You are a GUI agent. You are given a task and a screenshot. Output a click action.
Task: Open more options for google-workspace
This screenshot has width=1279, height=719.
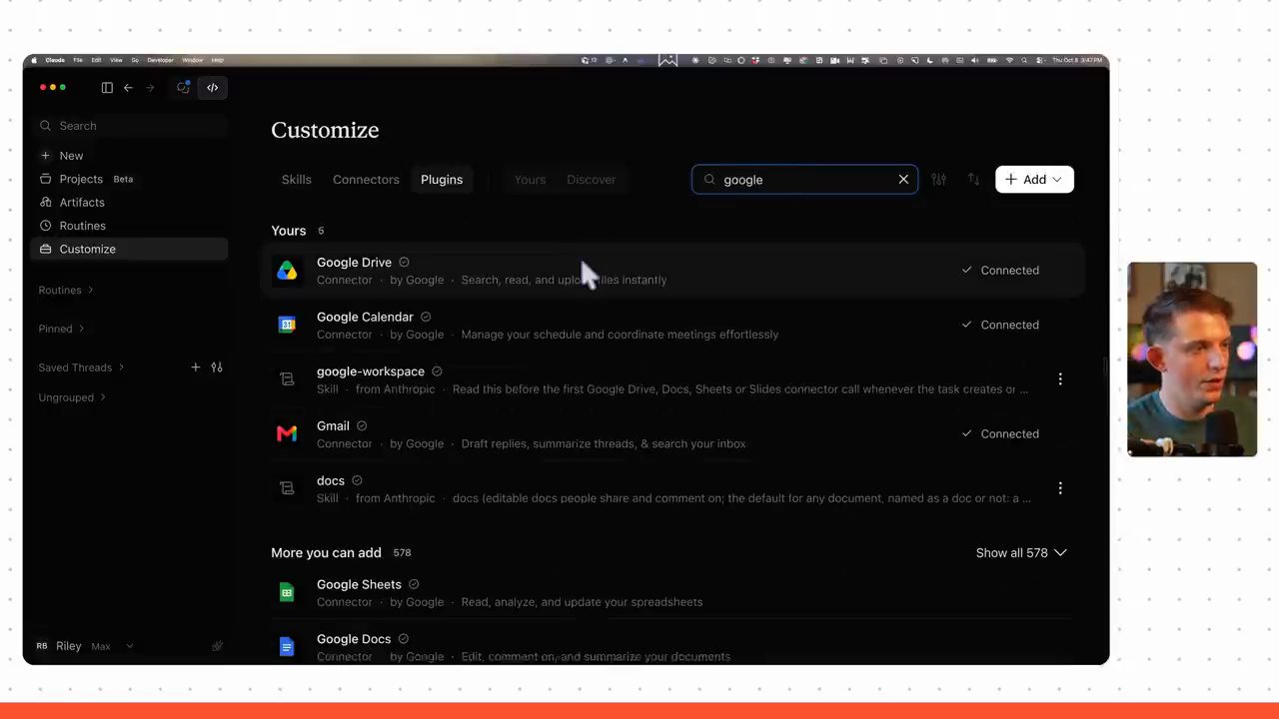click(x=1060, y=379)
